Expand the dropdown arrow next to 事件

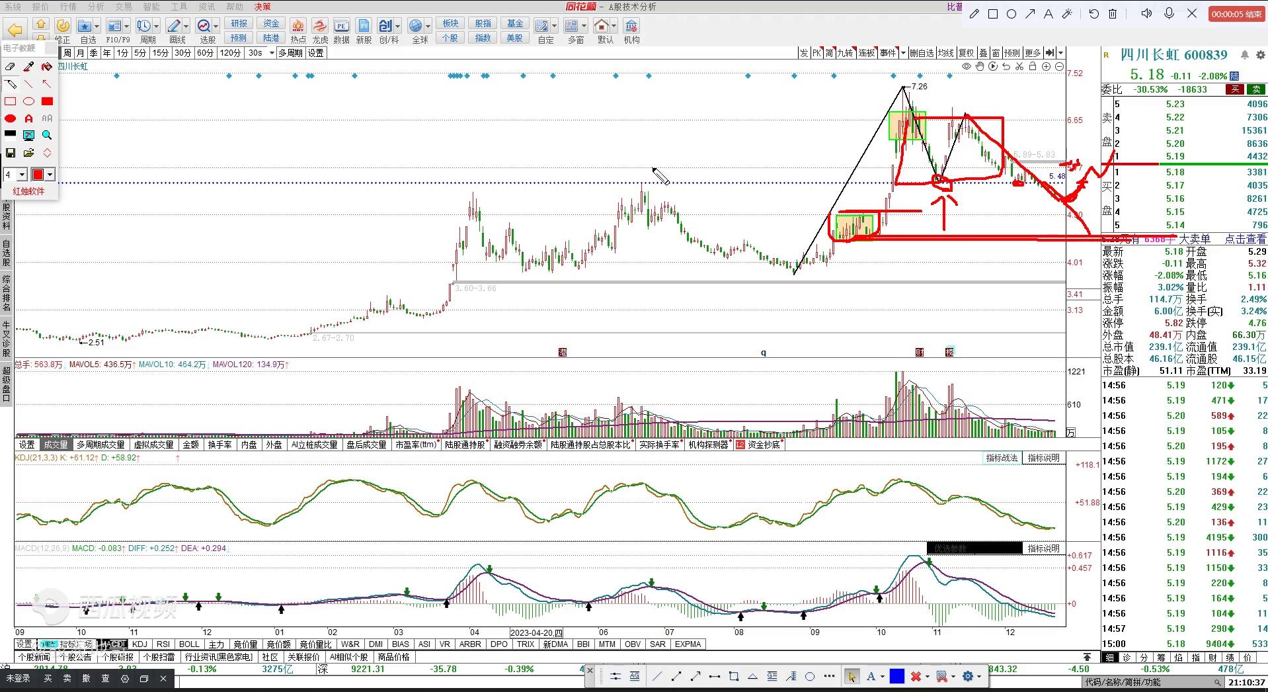point(903,53)
